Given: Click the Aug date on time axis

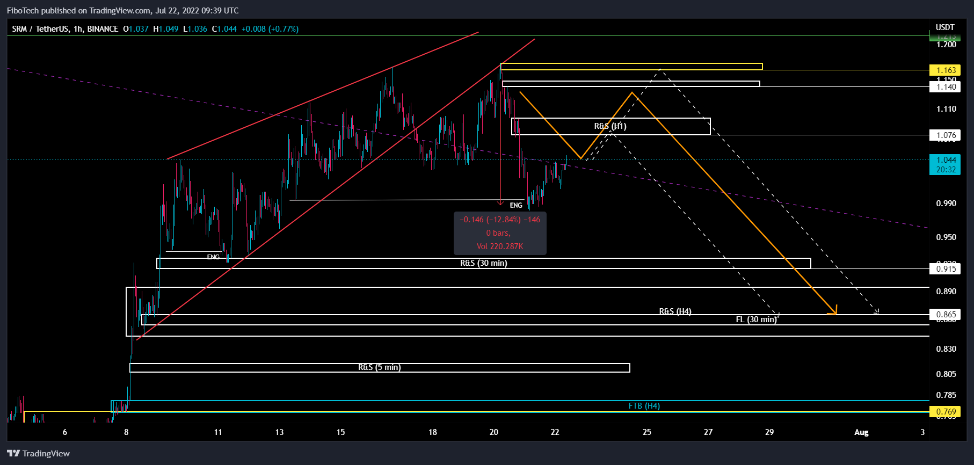Looking at the screenshot, I should tap(861, 432).
